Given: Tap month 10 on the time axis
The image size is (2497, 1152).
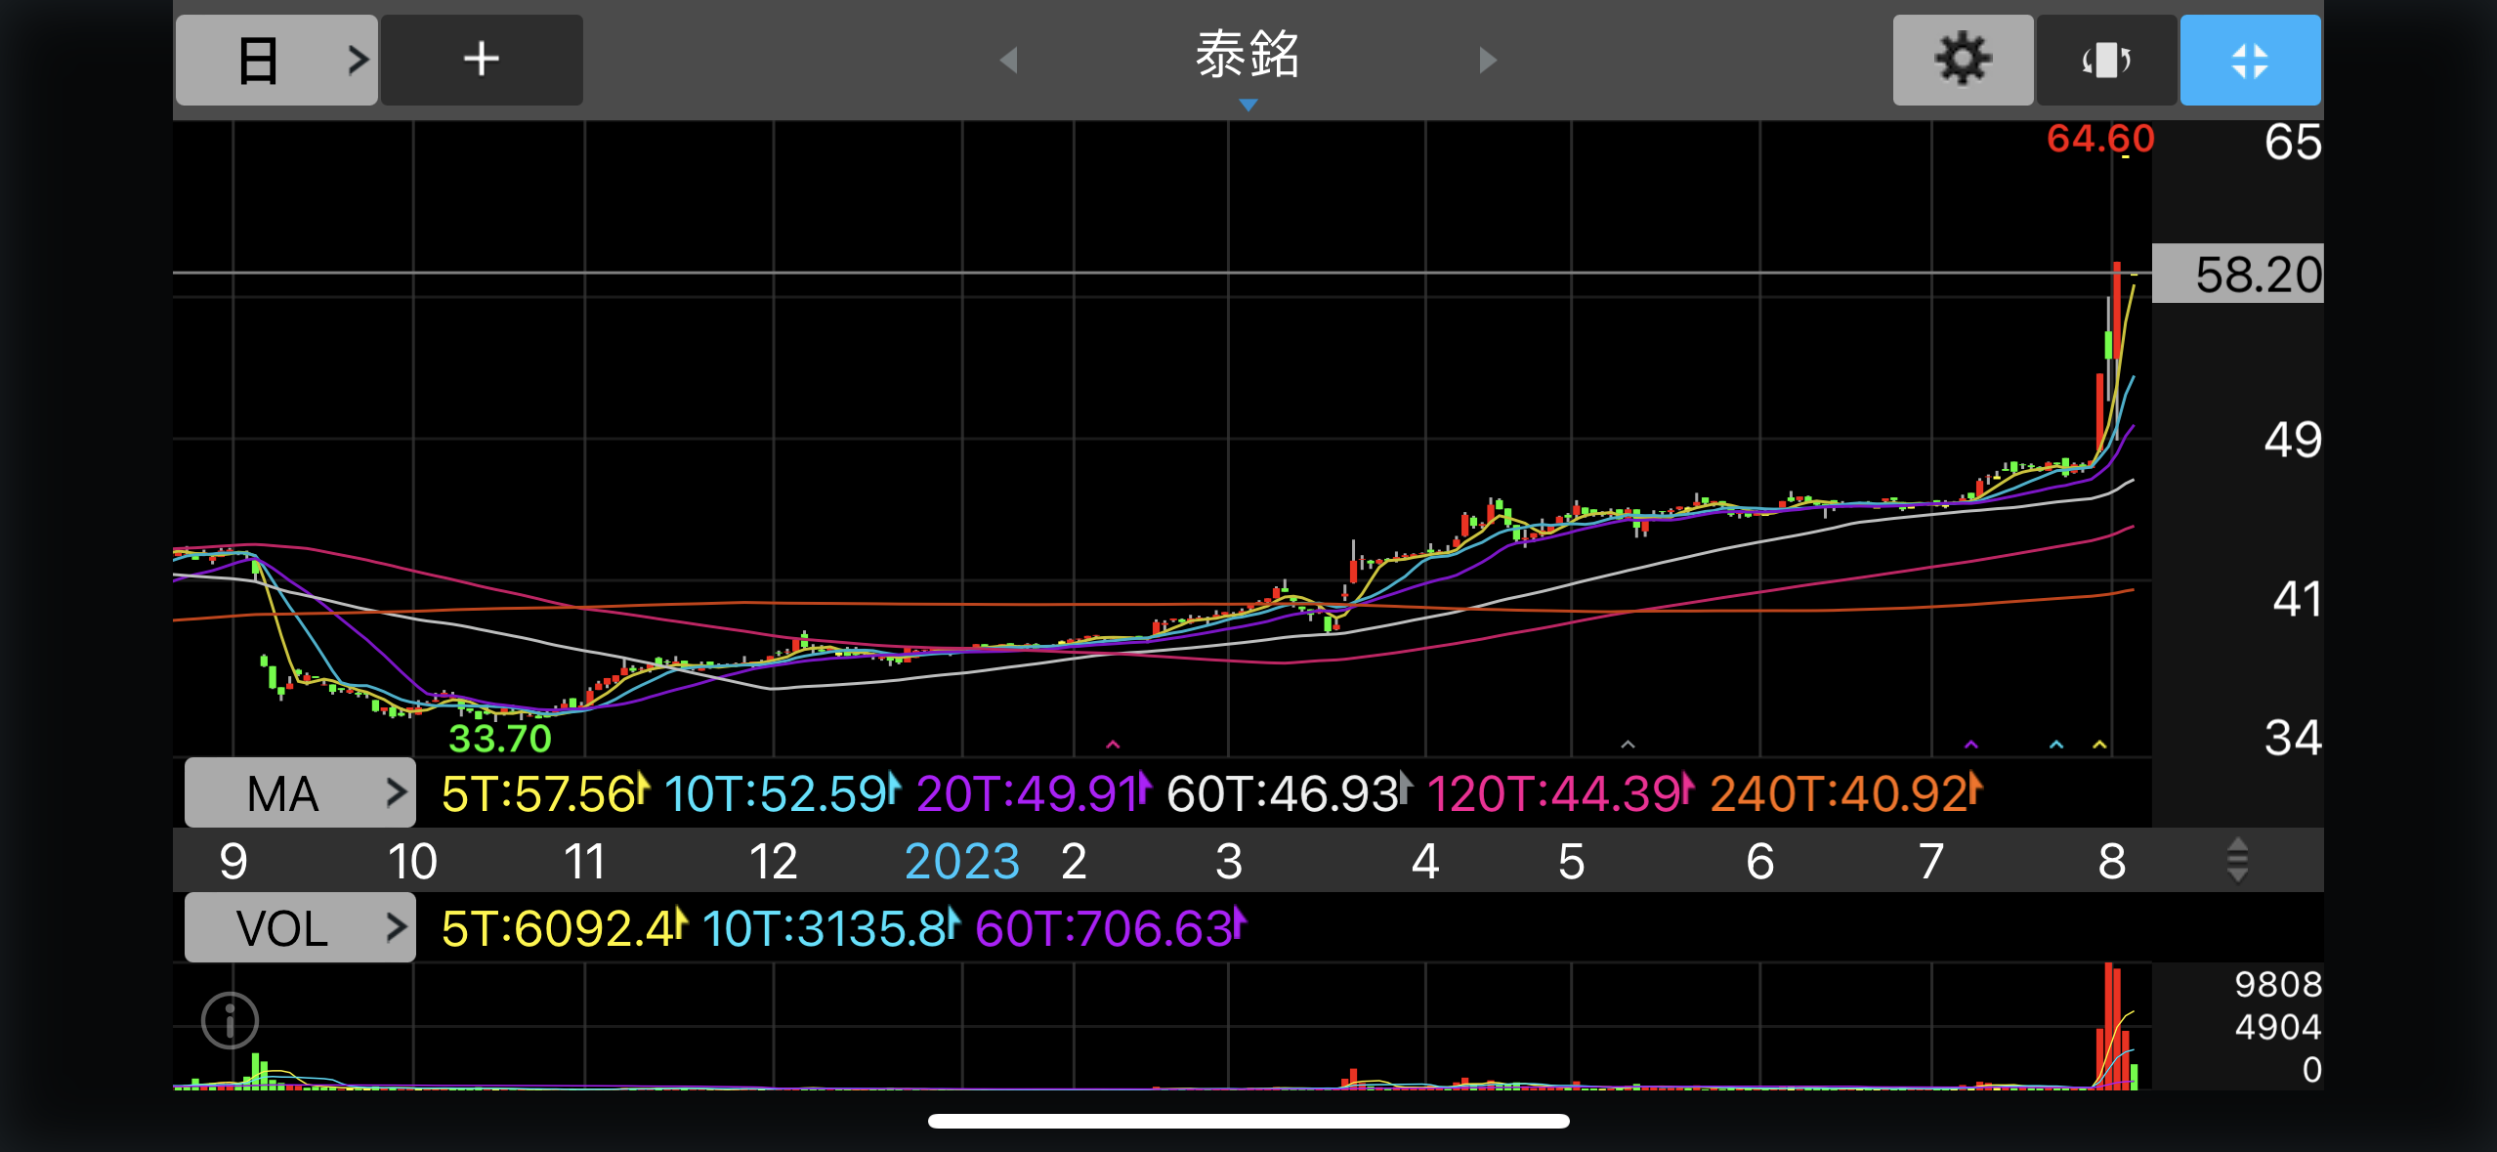Looking at the screenshot, I should 412,861.
